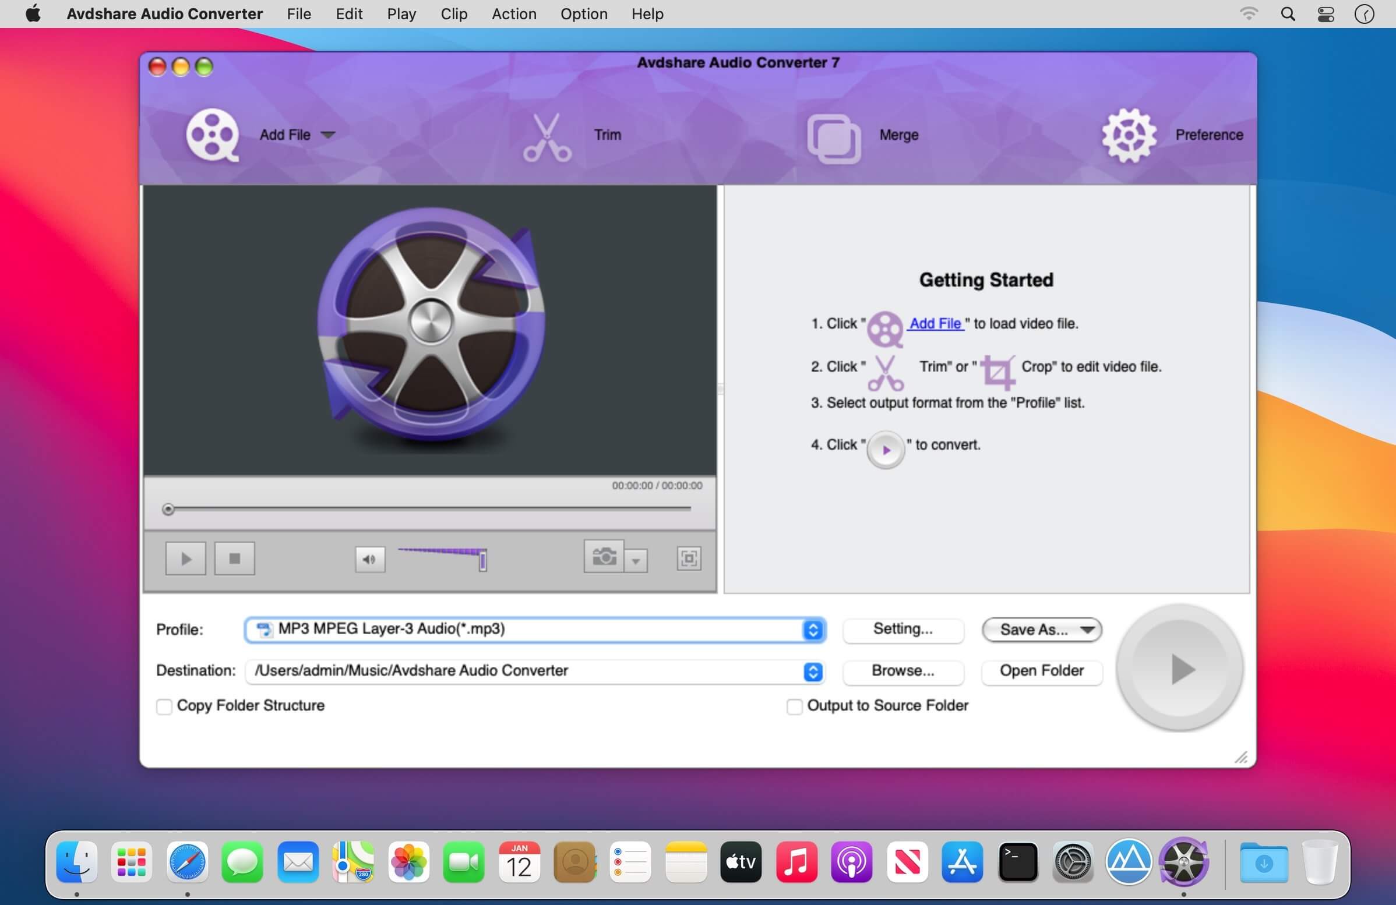
Task: Select the Trim scissors tool
Action: pos(547,137)
